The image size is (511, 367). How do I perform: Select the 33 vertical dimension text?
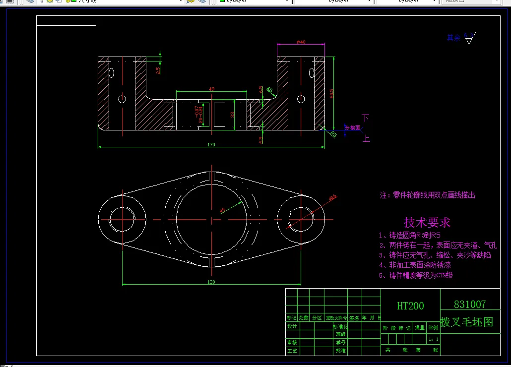[232, 115]
